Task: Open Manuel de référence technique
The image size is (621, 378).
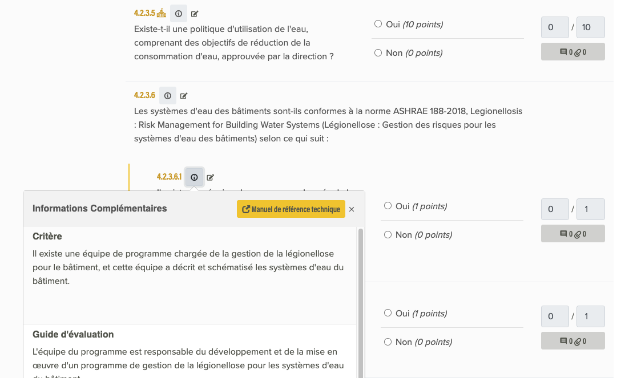Action: [x=291, y=209]
